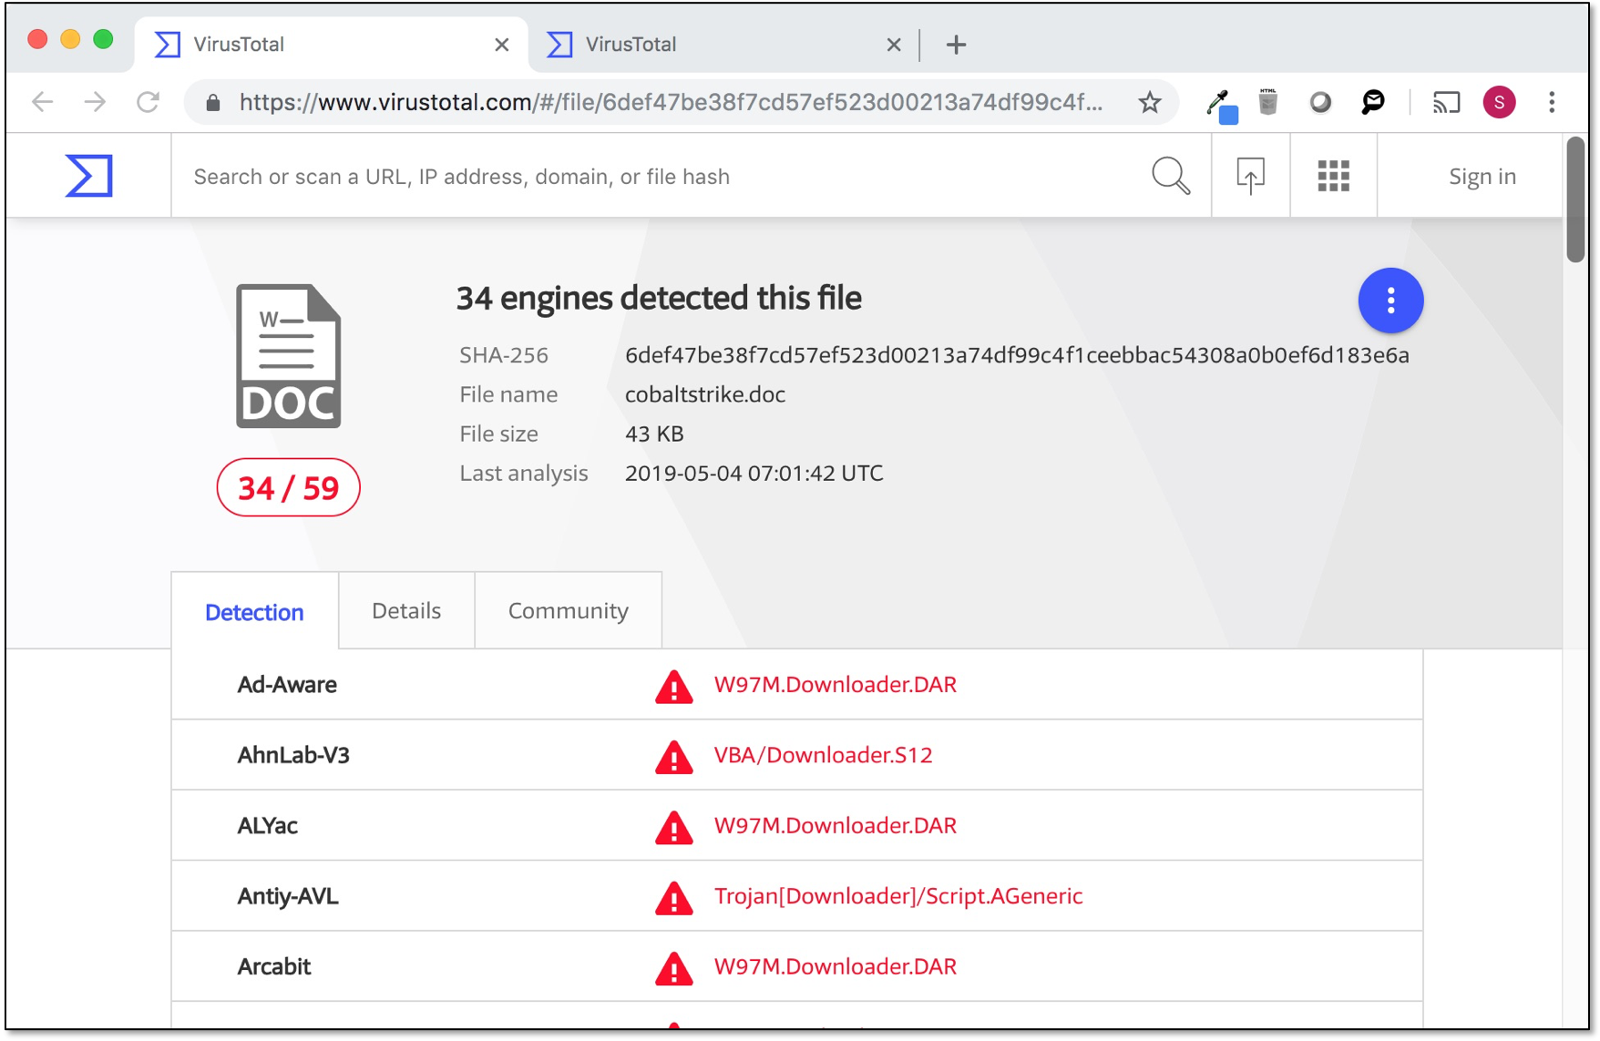Open the Community tab

tap(568, 610)
